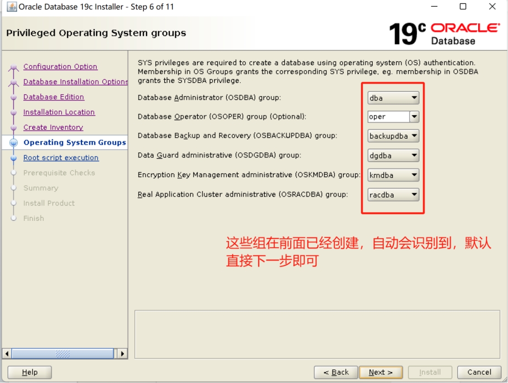Image resolution: width=508 pixels, height=383 pixels.
Task: Click the Real Application Cluster (OSRACDBA) label
Action: tap(243, 194)
